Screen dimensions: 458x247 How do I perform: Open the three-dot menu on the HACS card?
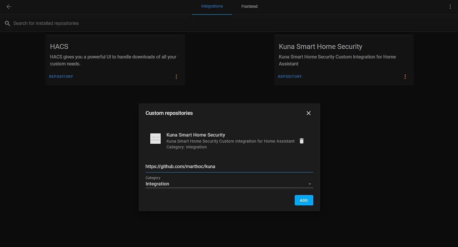(176, 76)
